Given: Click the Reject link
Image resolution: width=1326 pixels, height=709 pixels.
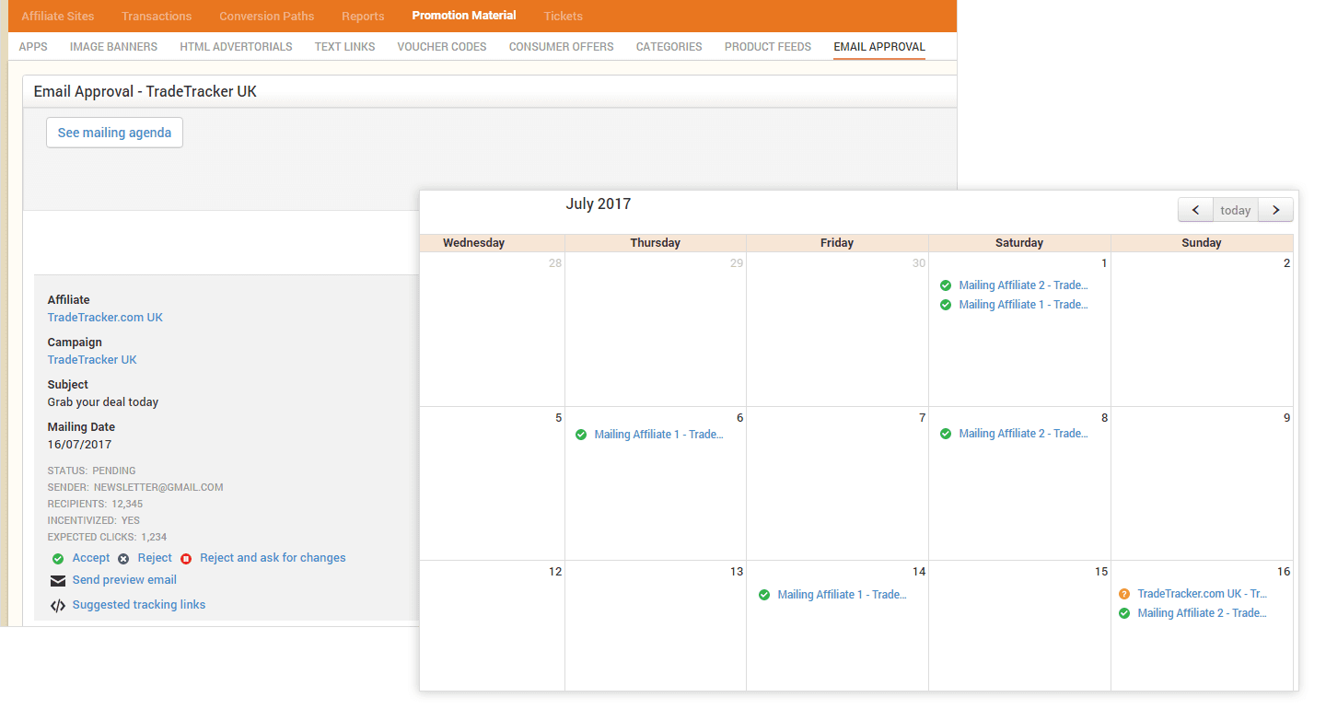Looking at the screenshot, I should point(155,558).
